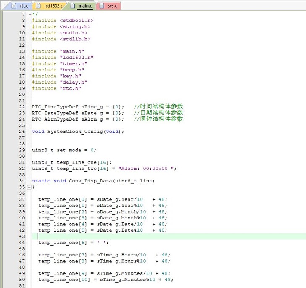Click the static void Conv_Disp_Data signature
This screenshot has height=288, width=306.
(x=93, y=181)
